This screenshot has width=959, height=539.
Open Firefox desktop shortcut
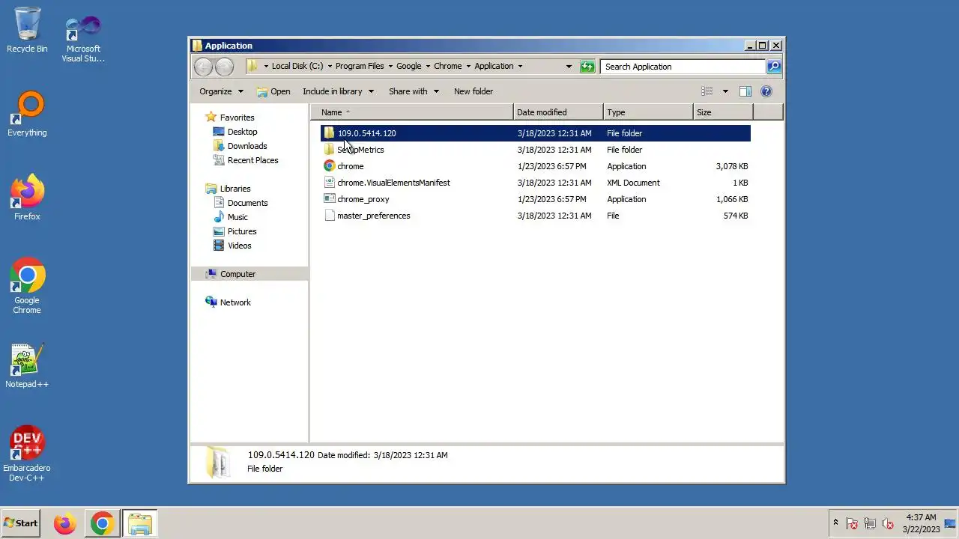click(x=27, y=198)
